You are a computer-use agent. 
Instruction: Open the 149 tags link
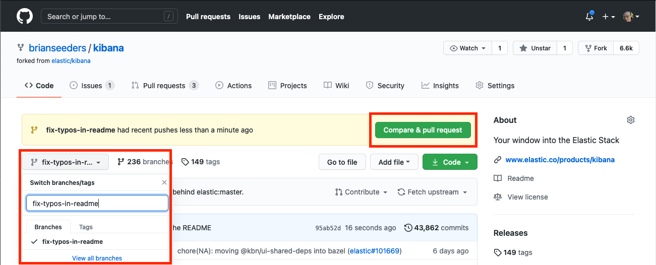coord(201,162)
